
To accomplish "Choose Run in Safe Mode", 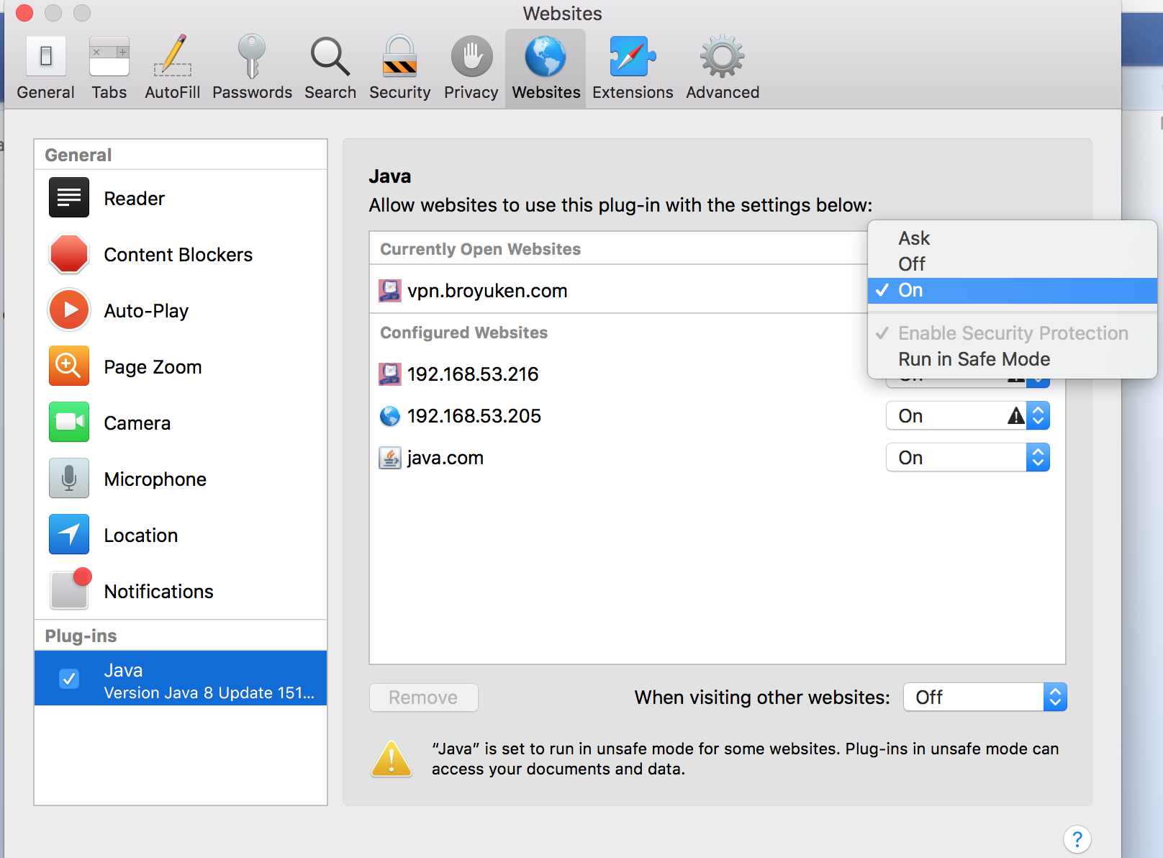I will point(1013,359).
